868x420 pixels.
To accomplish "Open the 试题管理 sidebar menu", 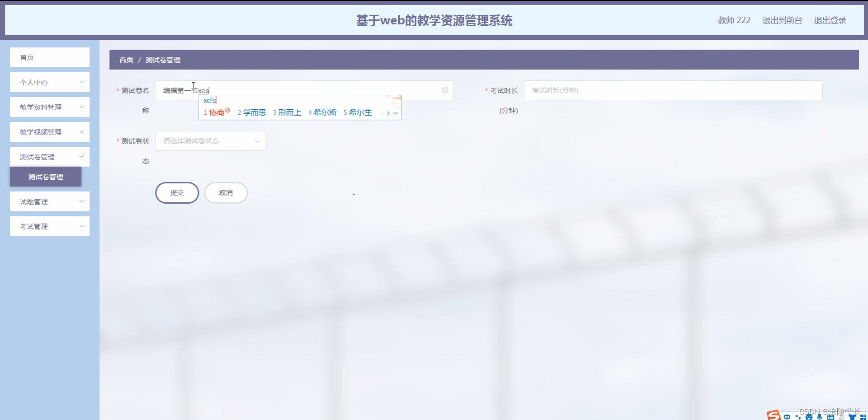I will pyautogui.click(x=50, y=201).
